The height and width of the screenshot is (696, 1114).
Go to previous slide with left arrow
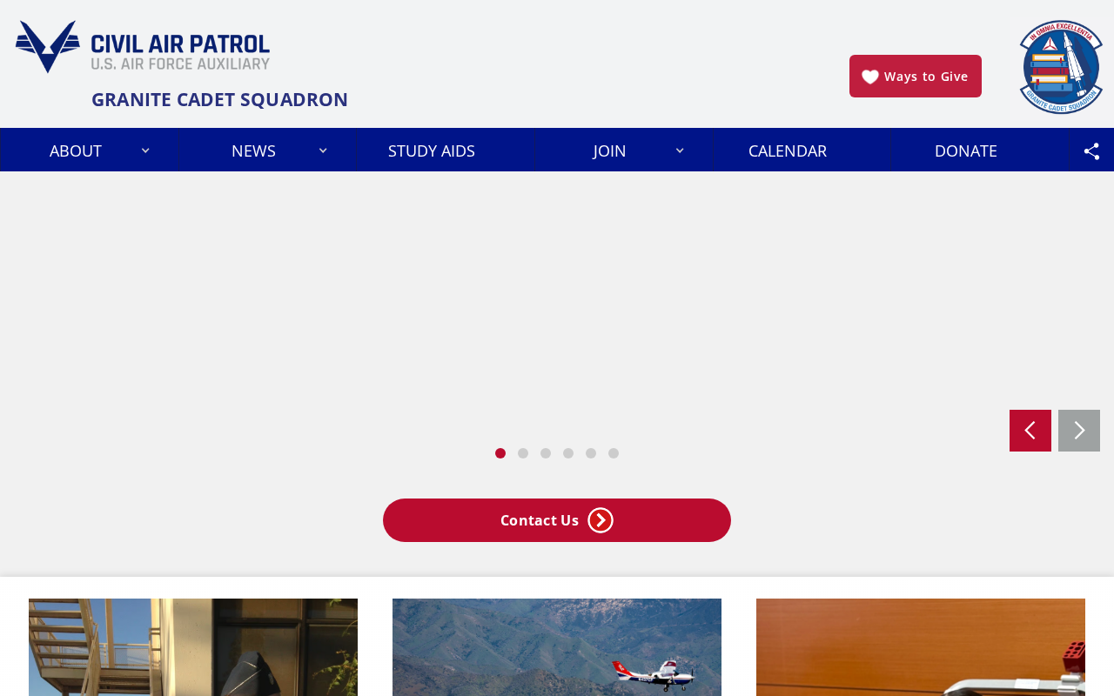[1030, 431]
